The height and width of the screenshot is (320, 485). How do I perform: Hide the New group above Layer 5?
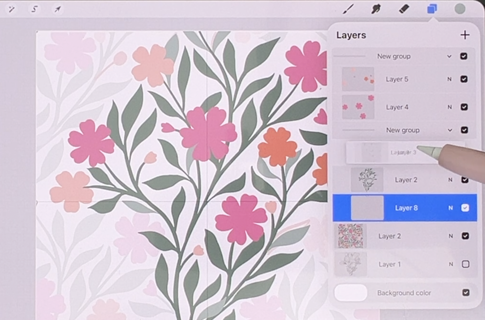464,56
